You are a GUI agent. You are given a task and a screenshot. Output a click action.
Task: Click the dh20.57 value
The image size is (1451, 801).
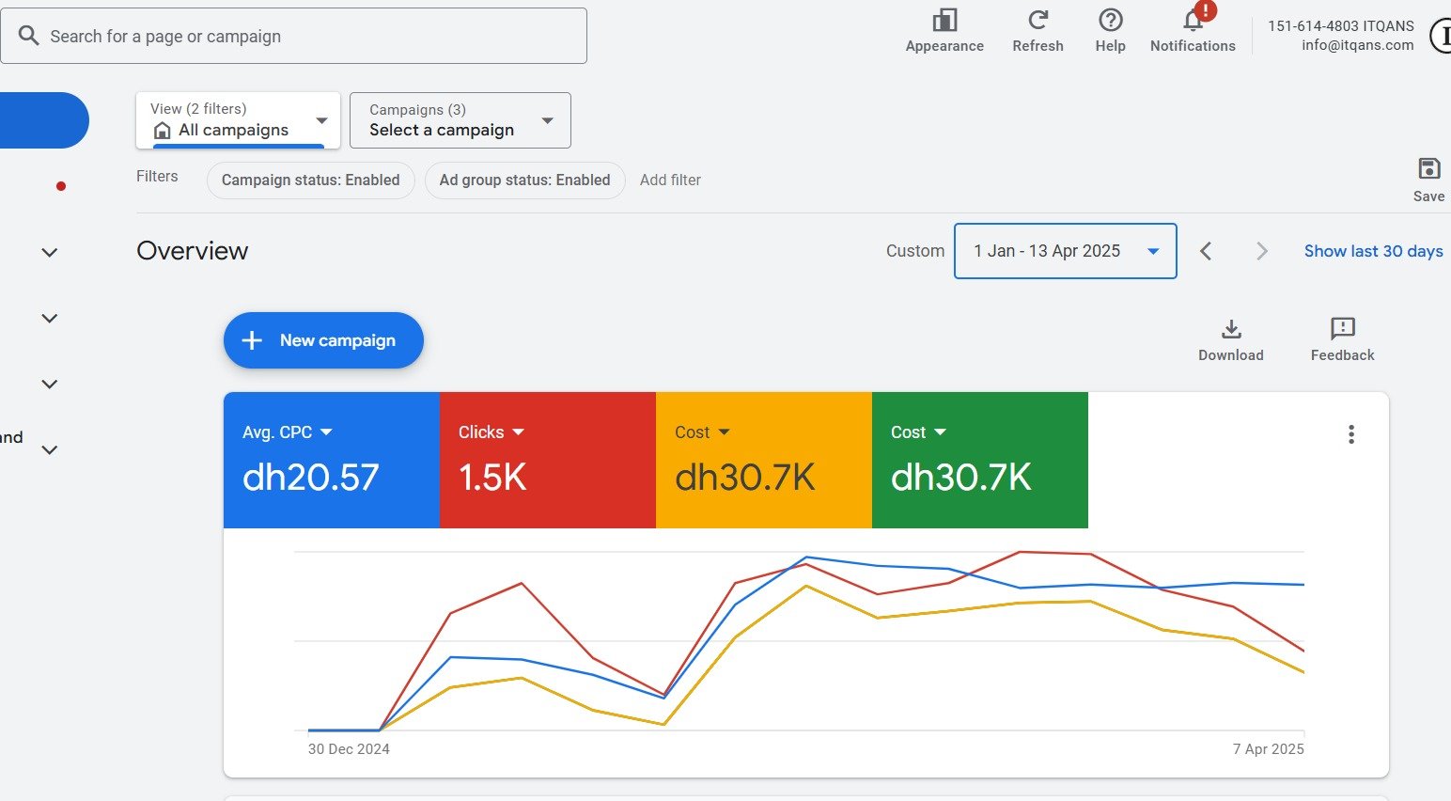[x=310, y=478]
